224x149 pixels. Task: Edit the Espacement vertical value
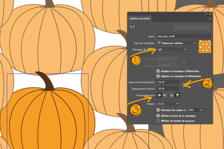168,89
